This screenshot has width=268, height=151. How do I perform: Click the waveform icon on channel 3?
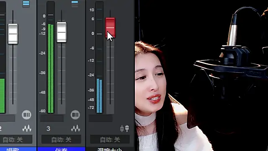tap(75, 128)
